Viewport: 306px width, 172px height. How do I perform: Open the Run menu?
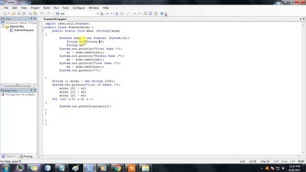tap(56, 8)
